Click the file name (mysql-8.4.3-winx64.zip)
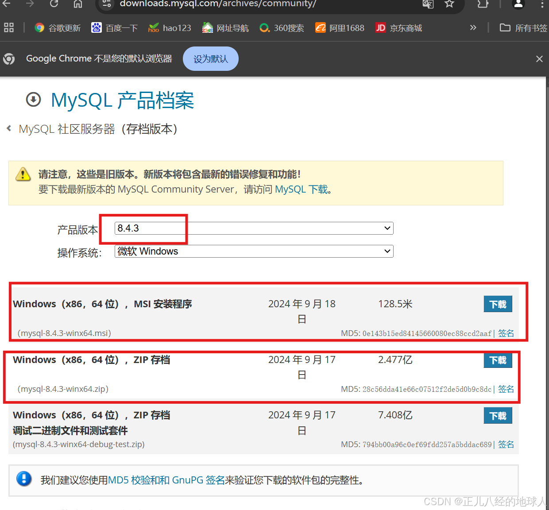 (63, 389)
